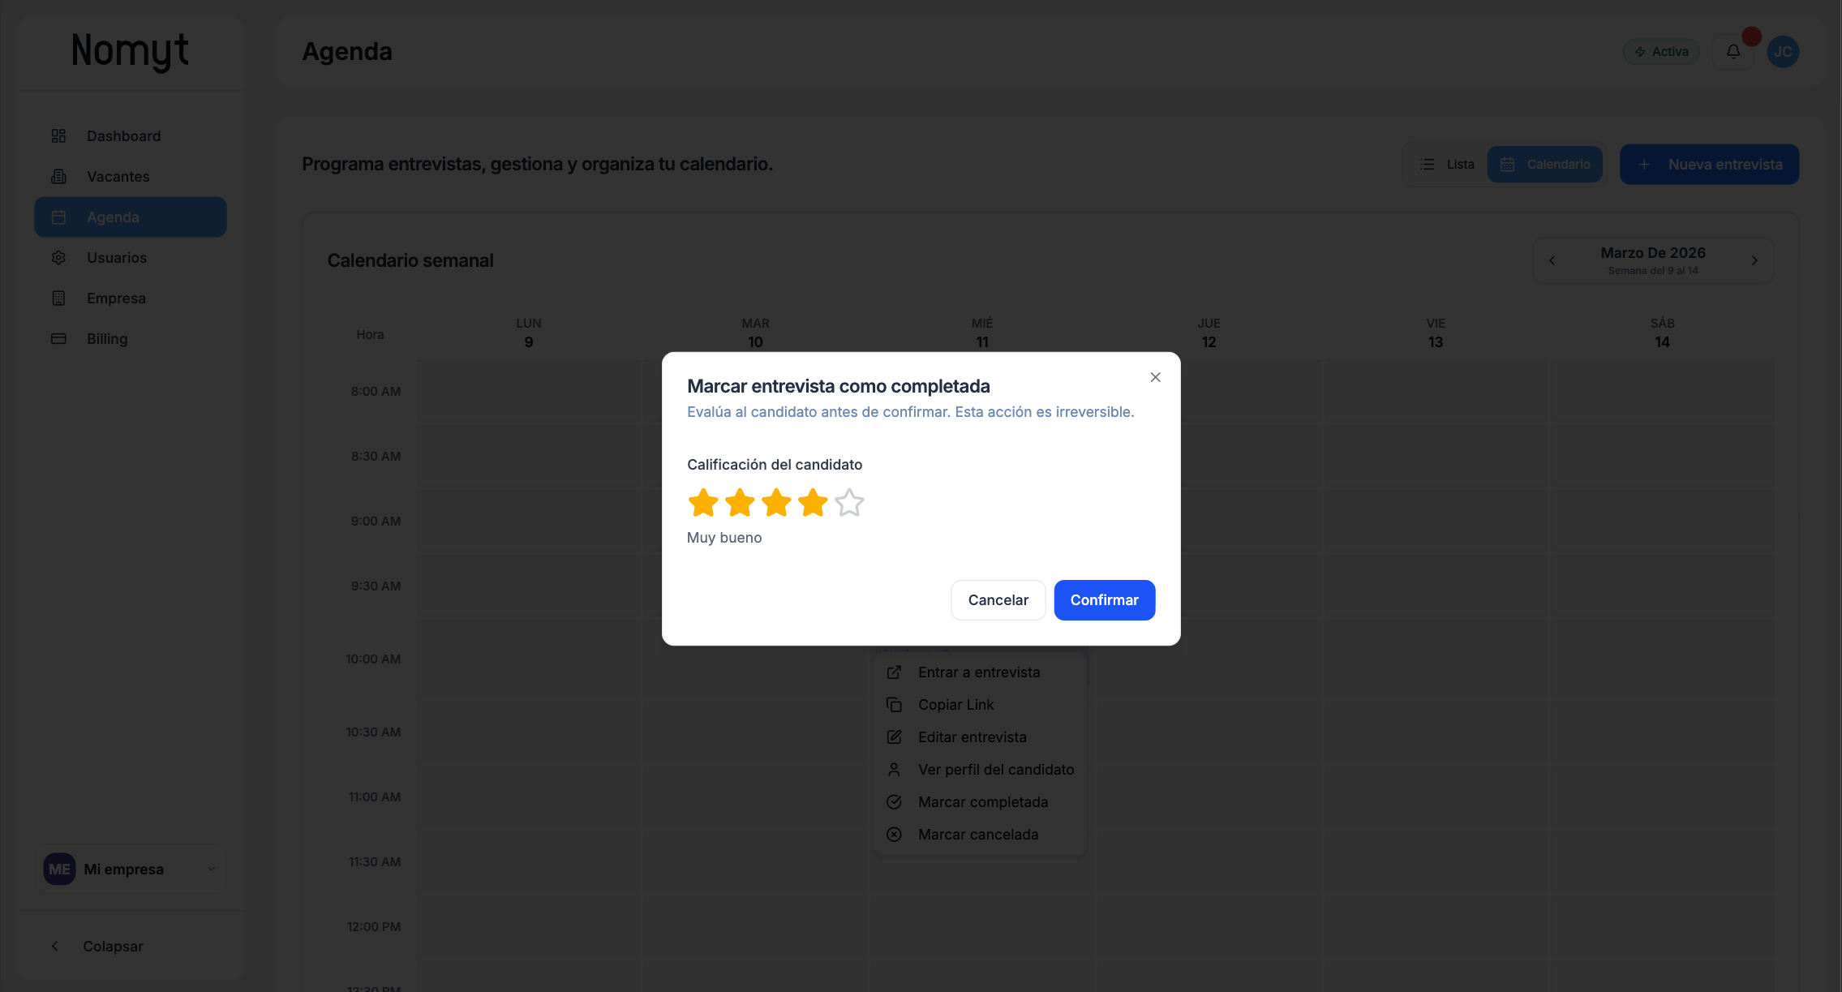Confirm marking interview as completed

[1104, 600]
